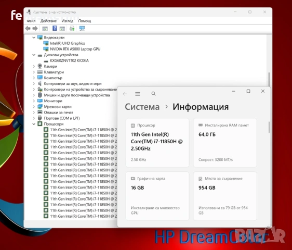This screenshot has height=250, width=292.
Task: Click the Дискови устройства drive icon
Action: (x=40, y=55)
